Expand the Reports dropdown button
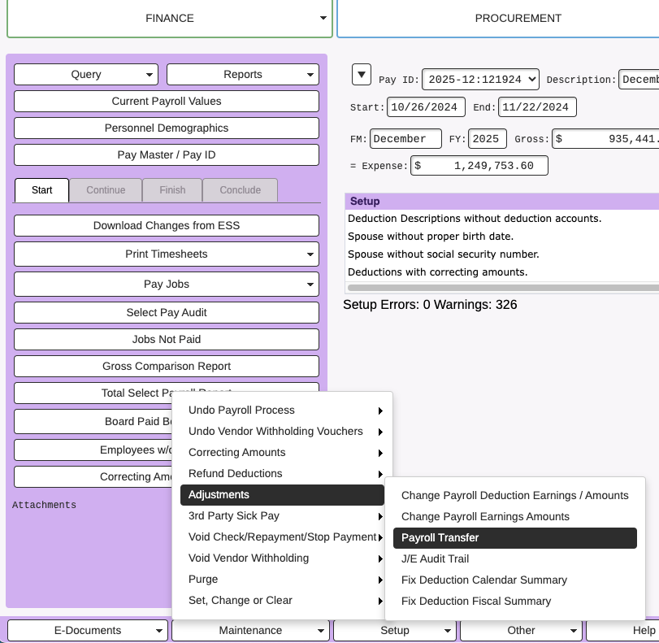This screenshot has height=643, width=659. [243, 75]
